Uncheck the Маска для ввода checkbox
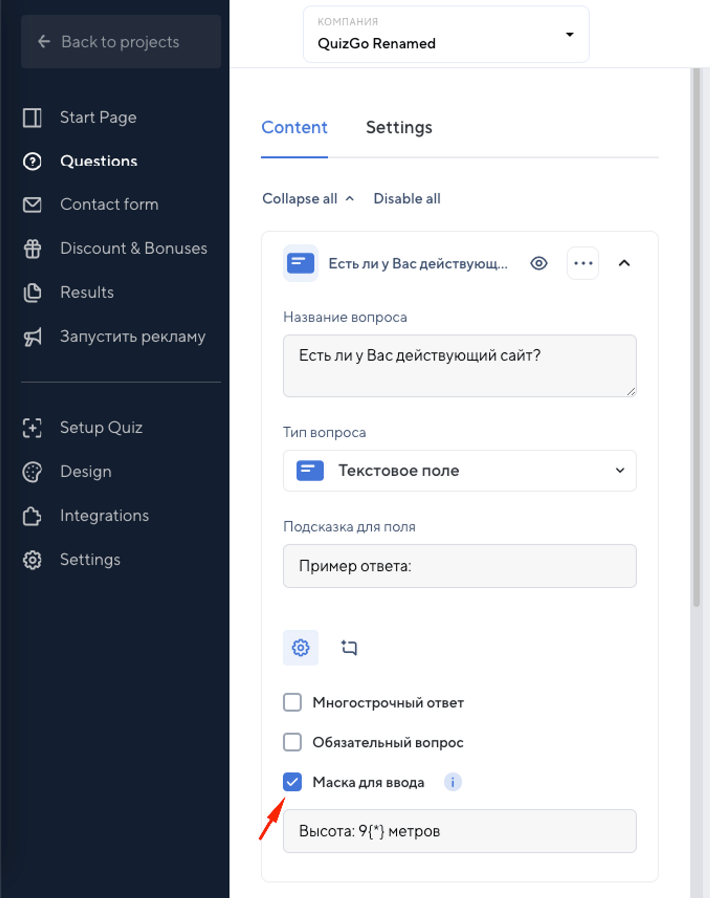 click(x=292, y=782)
